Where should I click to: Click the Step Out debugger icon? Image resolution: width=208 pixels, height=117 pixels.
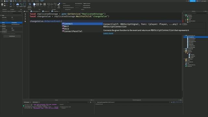pos(55,4)
